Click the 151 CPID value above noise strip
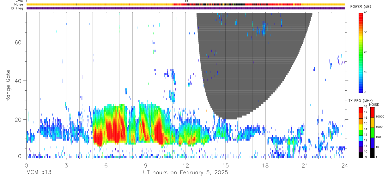388x179 pixels. tap(186, 1)
